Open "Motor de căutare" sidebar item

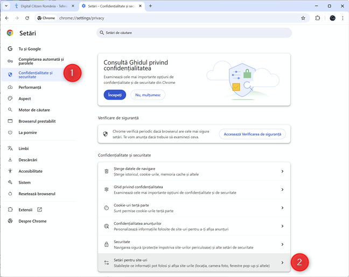(x=34, y=110)
